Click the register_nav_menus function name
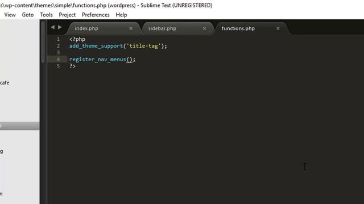The height and width of the screenshot is (204, 364). click(x=97, y=59)
